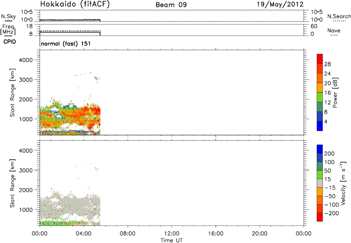The height and width of the screenshot is (243, 351).
Task: Click the 'CPID' row label
Action: click(x=10, y=42)
